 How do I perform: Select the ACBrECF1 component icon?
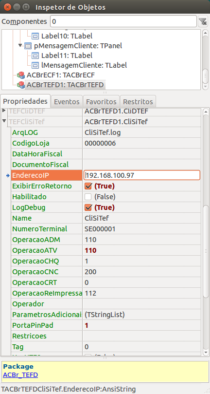20,75
